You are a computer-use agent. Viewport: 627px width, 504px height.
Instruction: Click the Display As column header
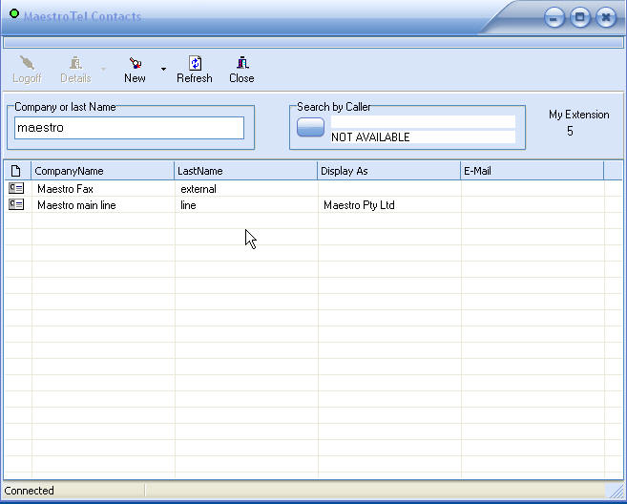point(388,171)
